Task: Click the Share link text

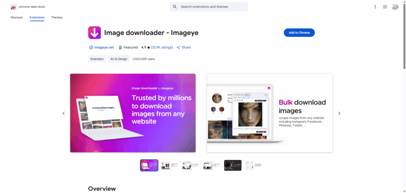Action: click(186, 48)
